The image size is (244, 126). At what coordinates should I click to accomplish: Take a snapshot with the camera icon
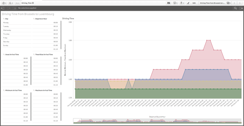point(169,3)
